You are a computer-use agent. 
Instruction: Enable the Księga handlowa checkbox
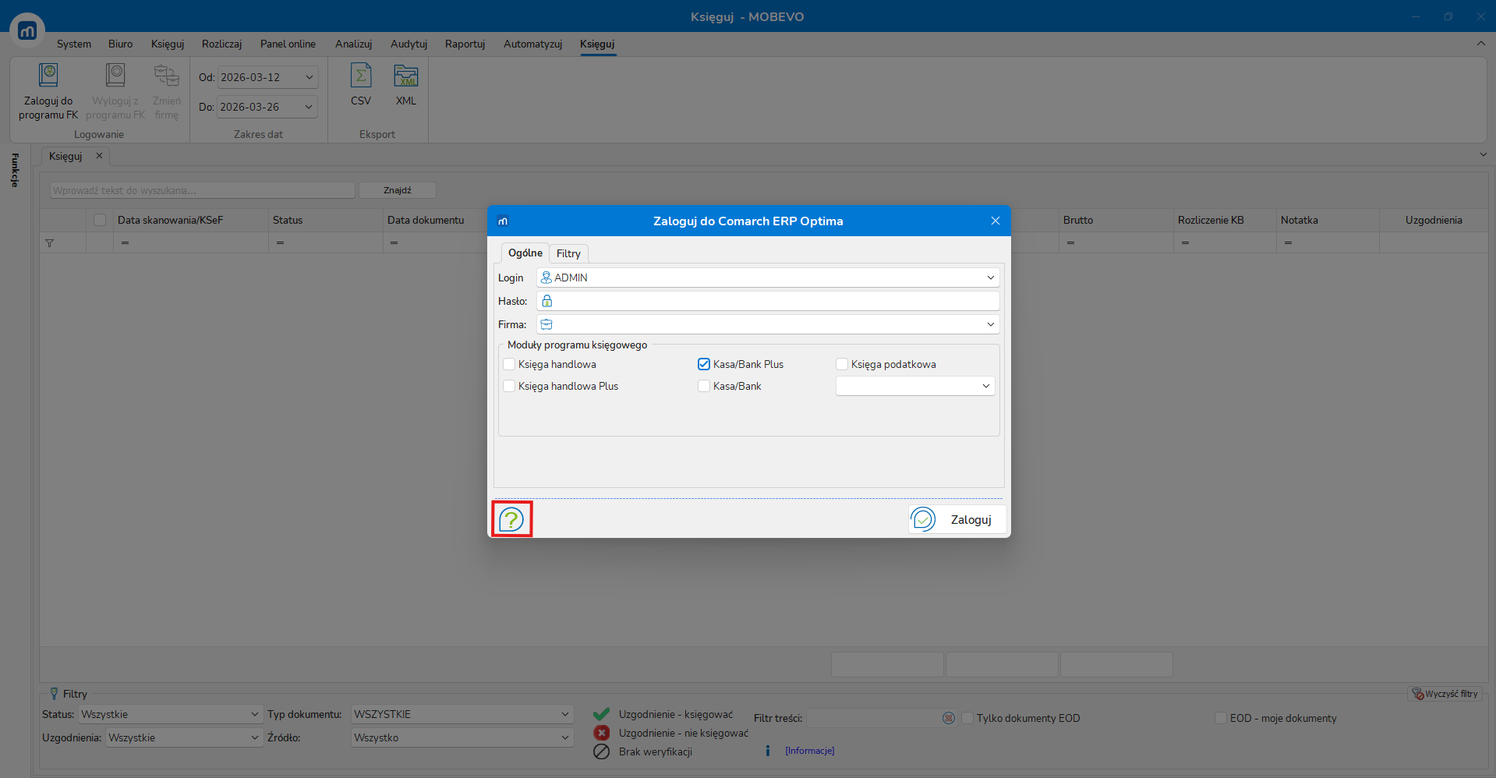pyautogui.click(x=510, y=364)
